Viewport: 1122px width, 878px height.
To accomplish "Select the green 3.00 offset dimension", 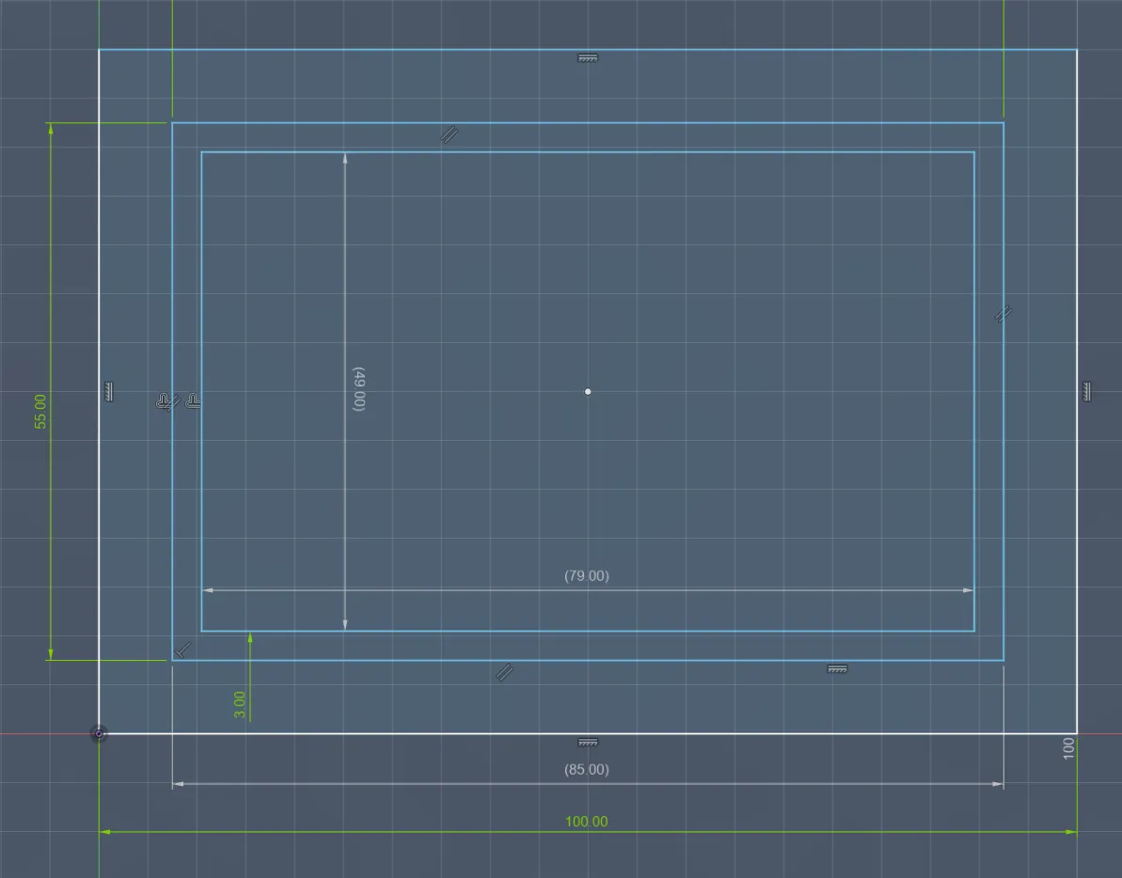I will click(x=240, y=704).
